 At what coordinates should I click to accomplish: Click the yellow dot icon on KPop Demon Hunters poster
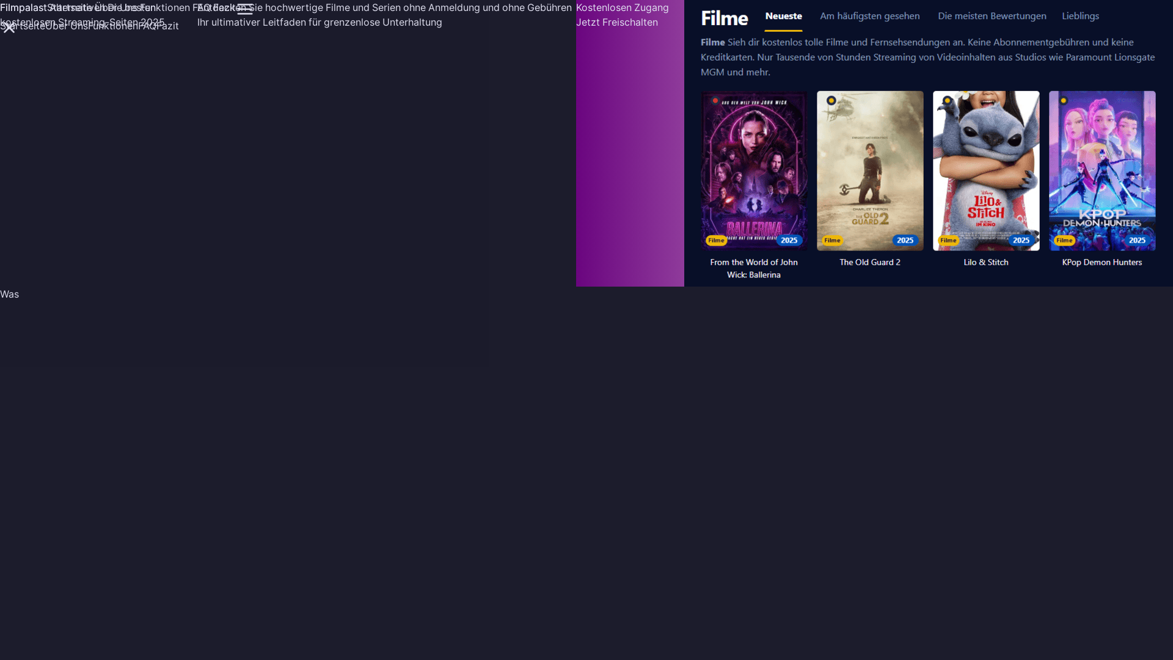[x=1063, y=101]
